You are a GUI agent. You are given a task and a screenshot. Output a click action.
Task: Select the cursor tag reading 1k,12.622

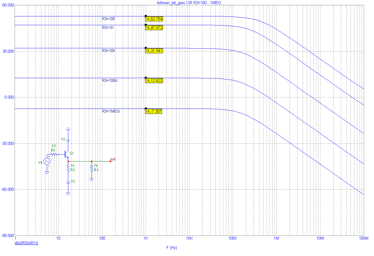point(154,80)
